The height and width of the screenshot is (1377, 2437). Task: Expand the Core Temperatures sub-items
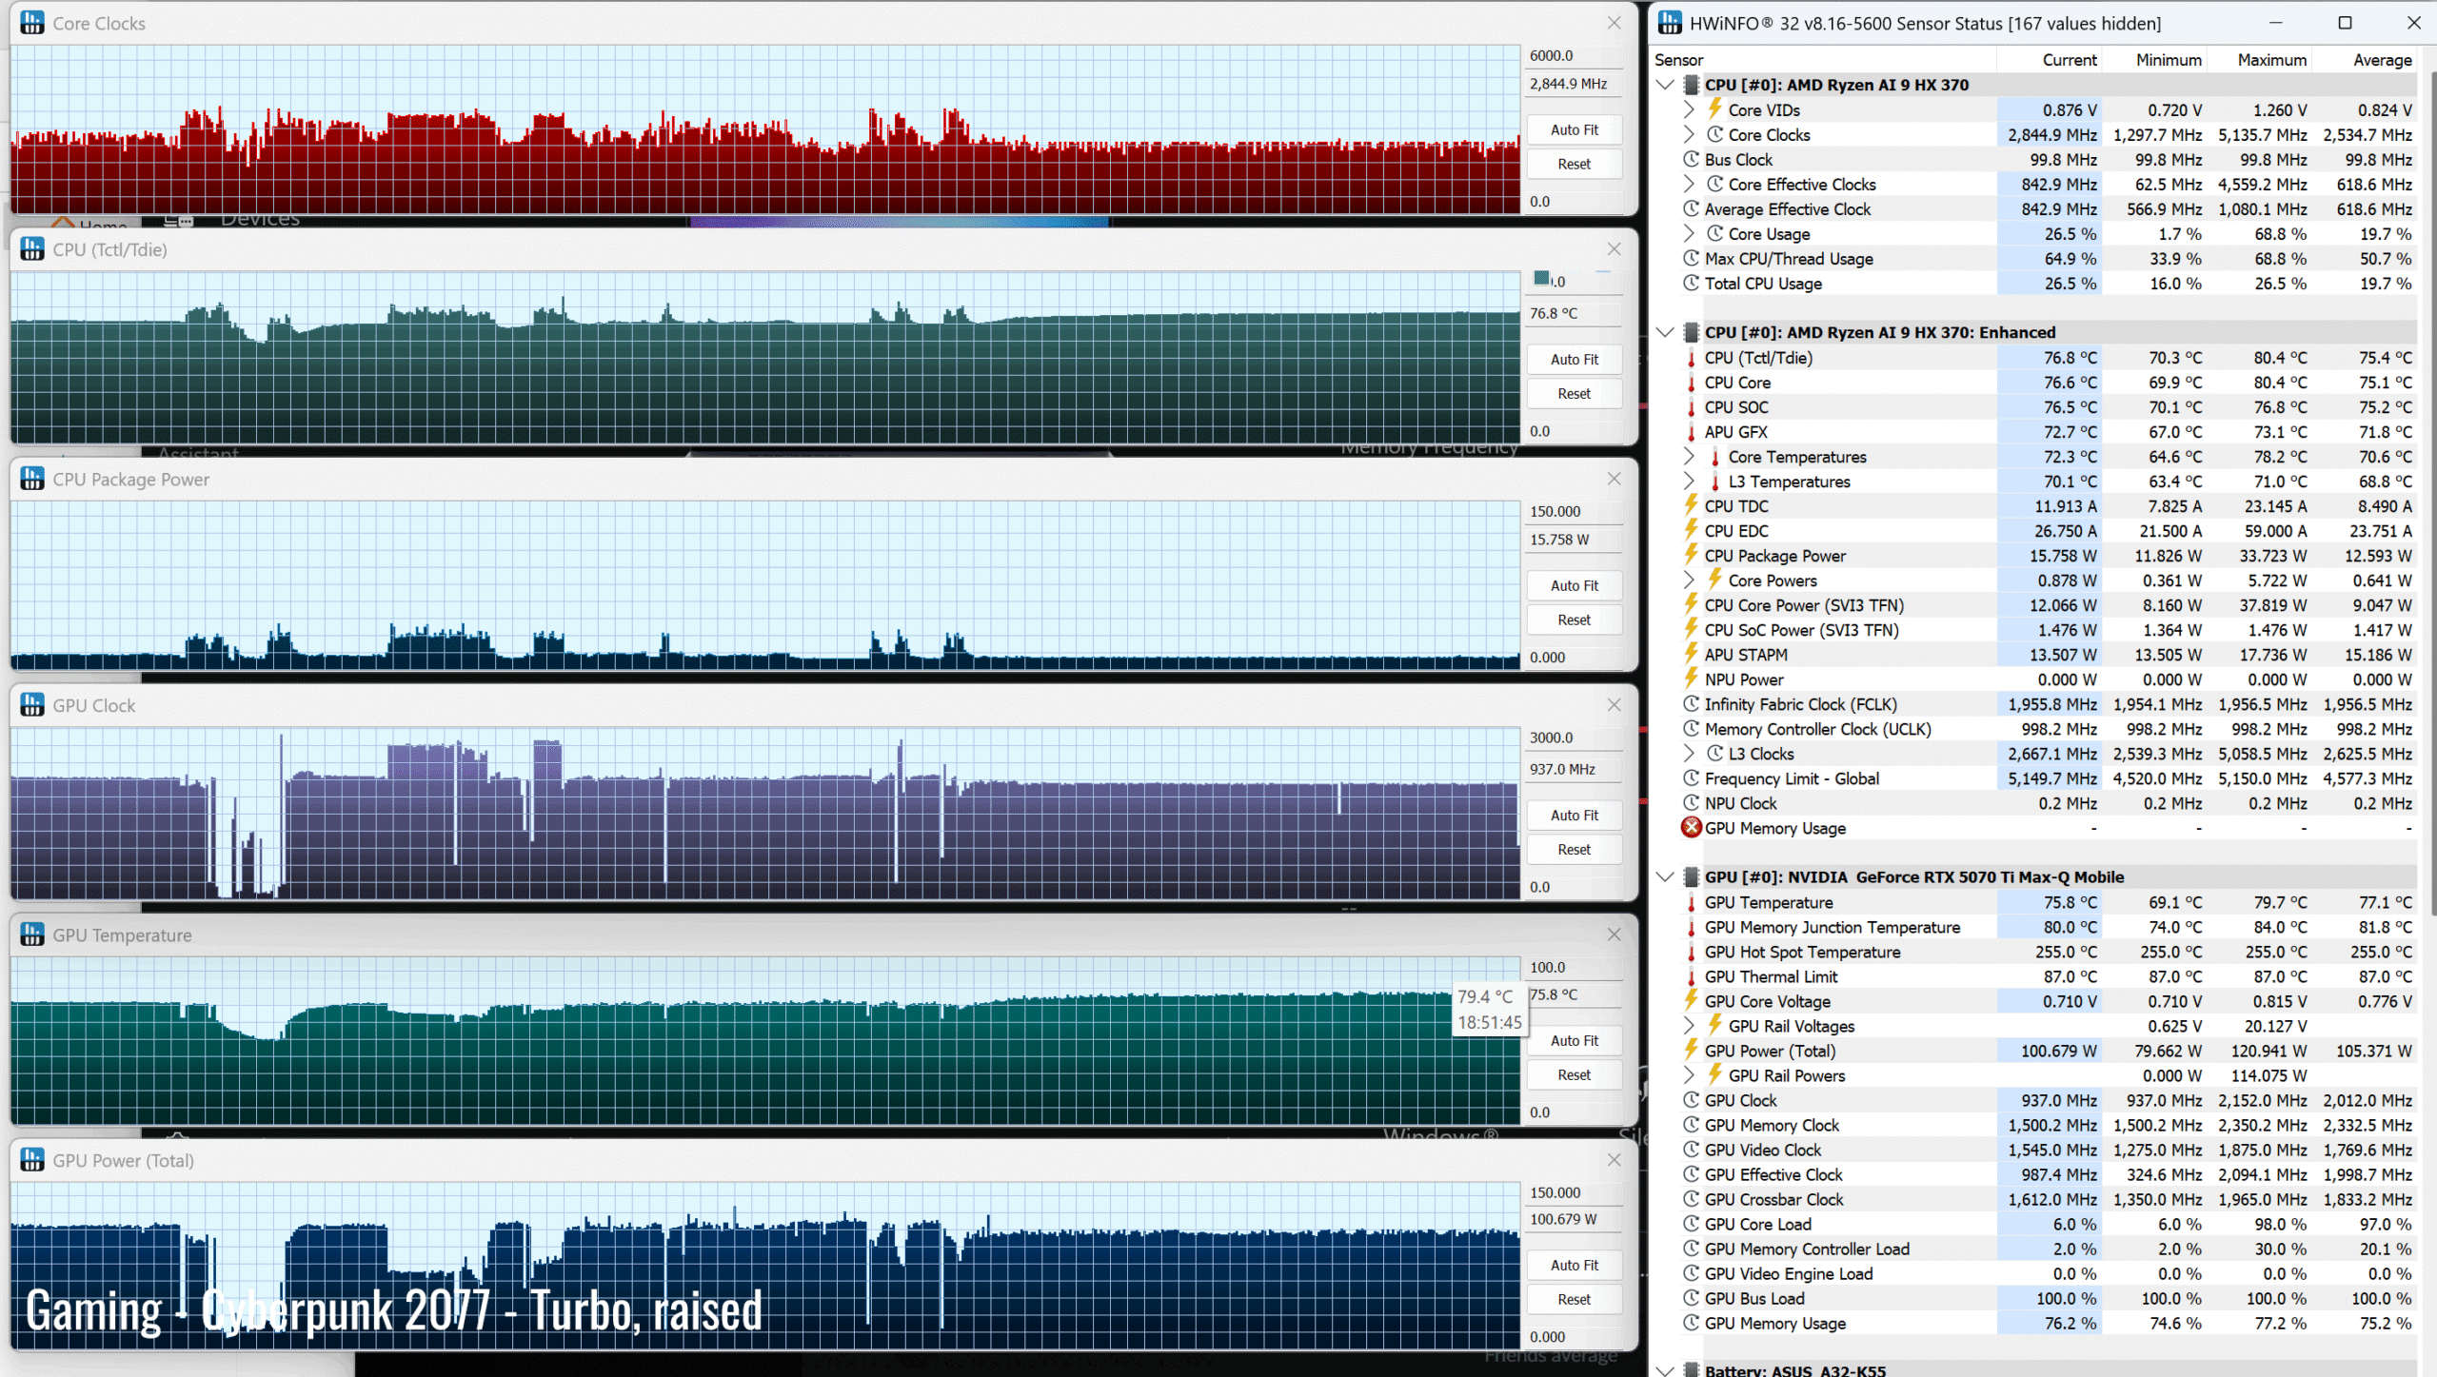1689,457
